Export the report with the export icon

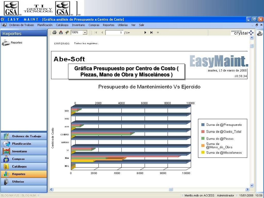[x=61, y=32]
